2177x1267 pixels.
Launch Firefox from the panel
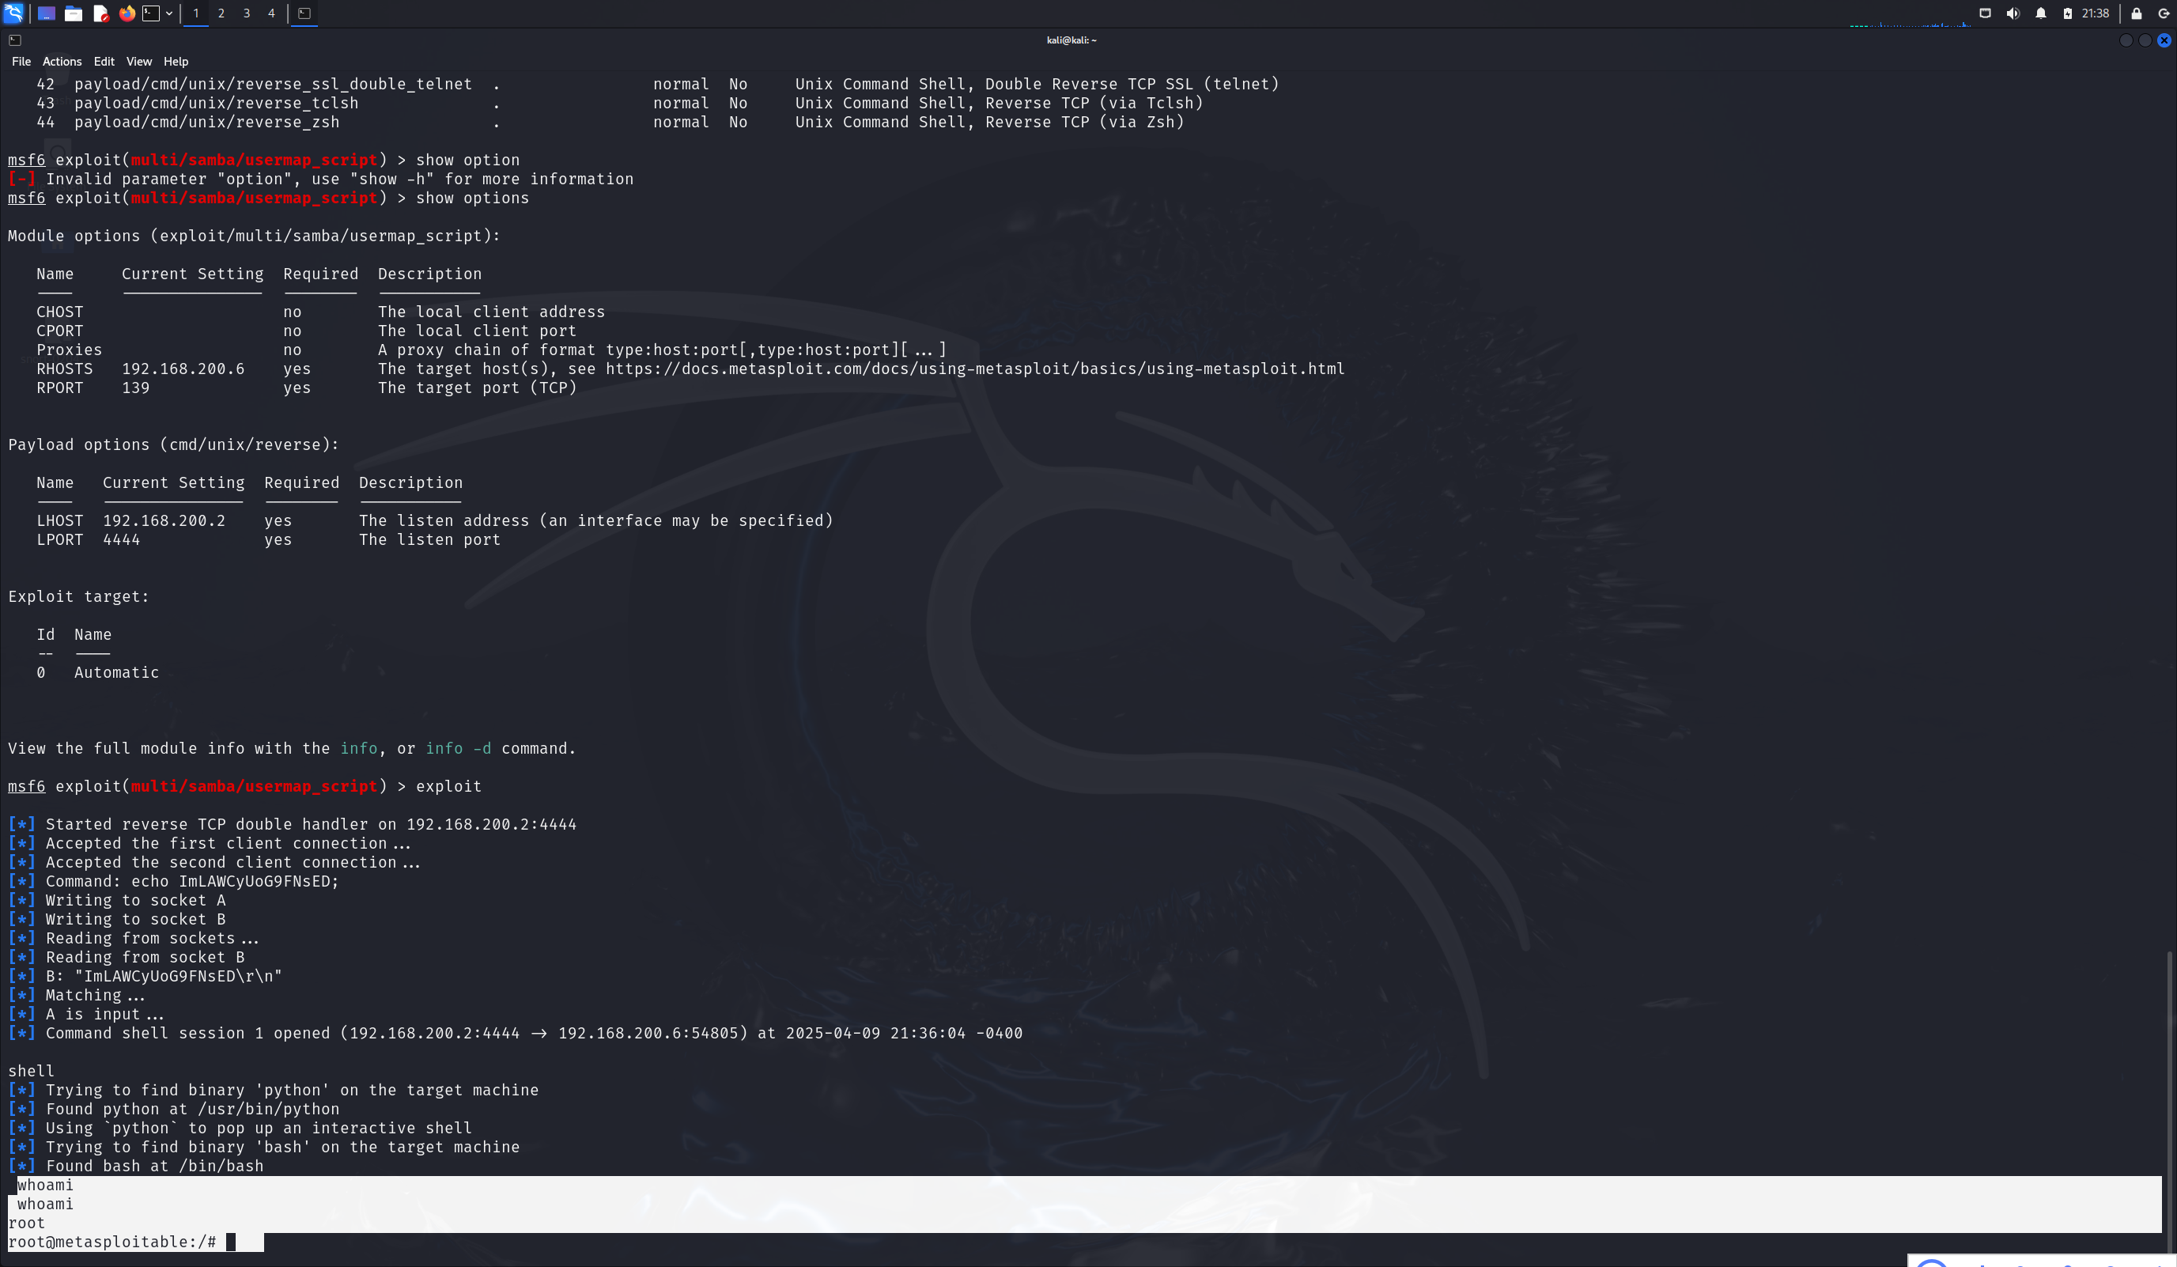pos(127,13)
